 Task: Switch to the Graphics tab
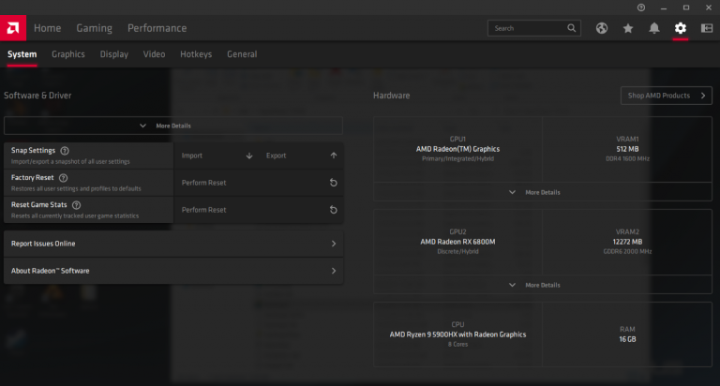click(67, 54)
